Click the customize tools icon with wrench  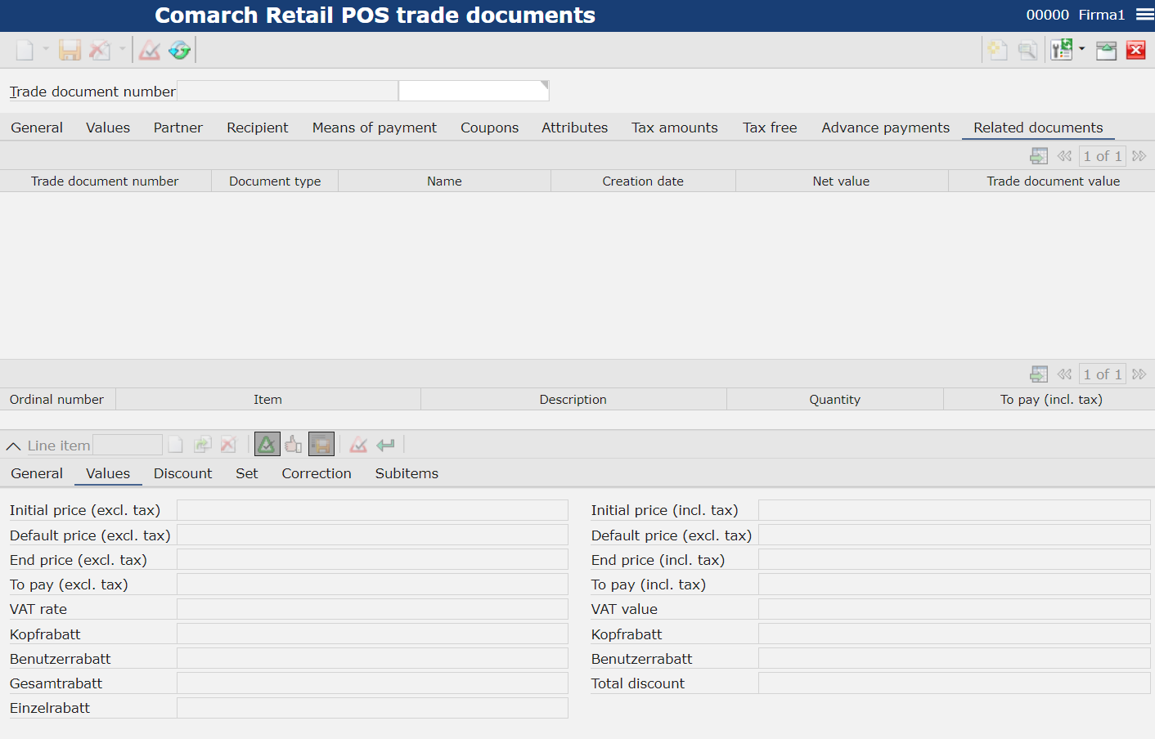[1062, 51]
